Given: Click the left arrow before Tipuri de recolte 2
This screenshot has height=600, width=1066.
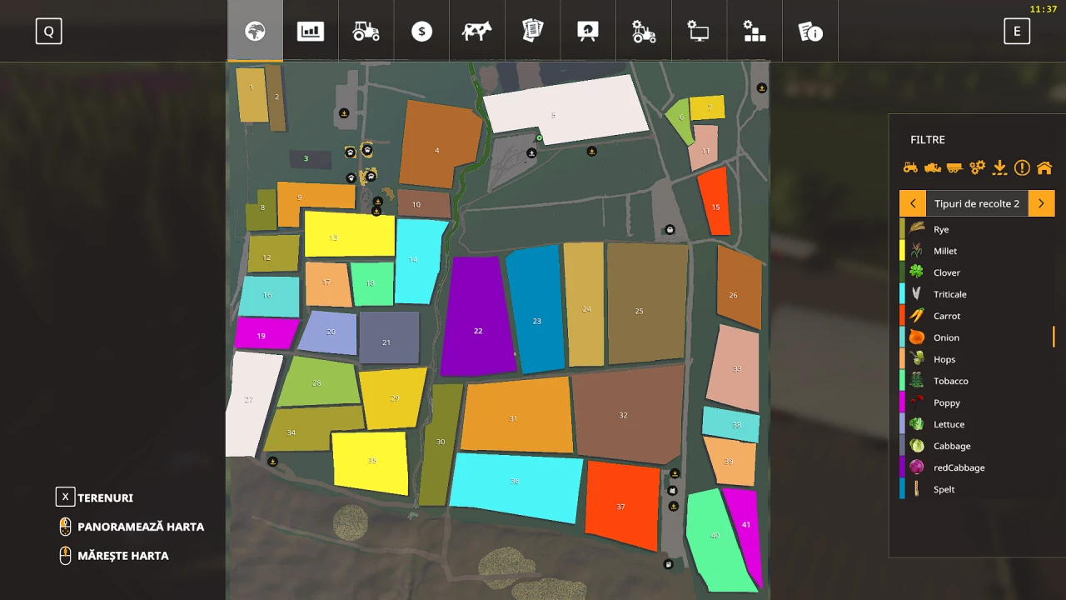Looking at the screenshot, I should pyautogui.click(x=913, y=203).
